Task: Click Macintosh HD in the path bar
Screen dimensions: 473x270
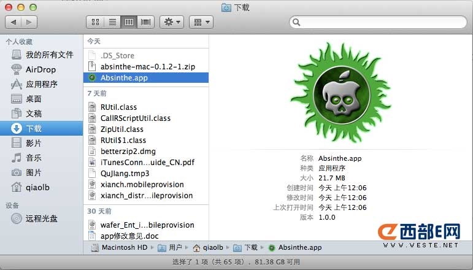Action: pyautogui.click(x=120, y=248)
